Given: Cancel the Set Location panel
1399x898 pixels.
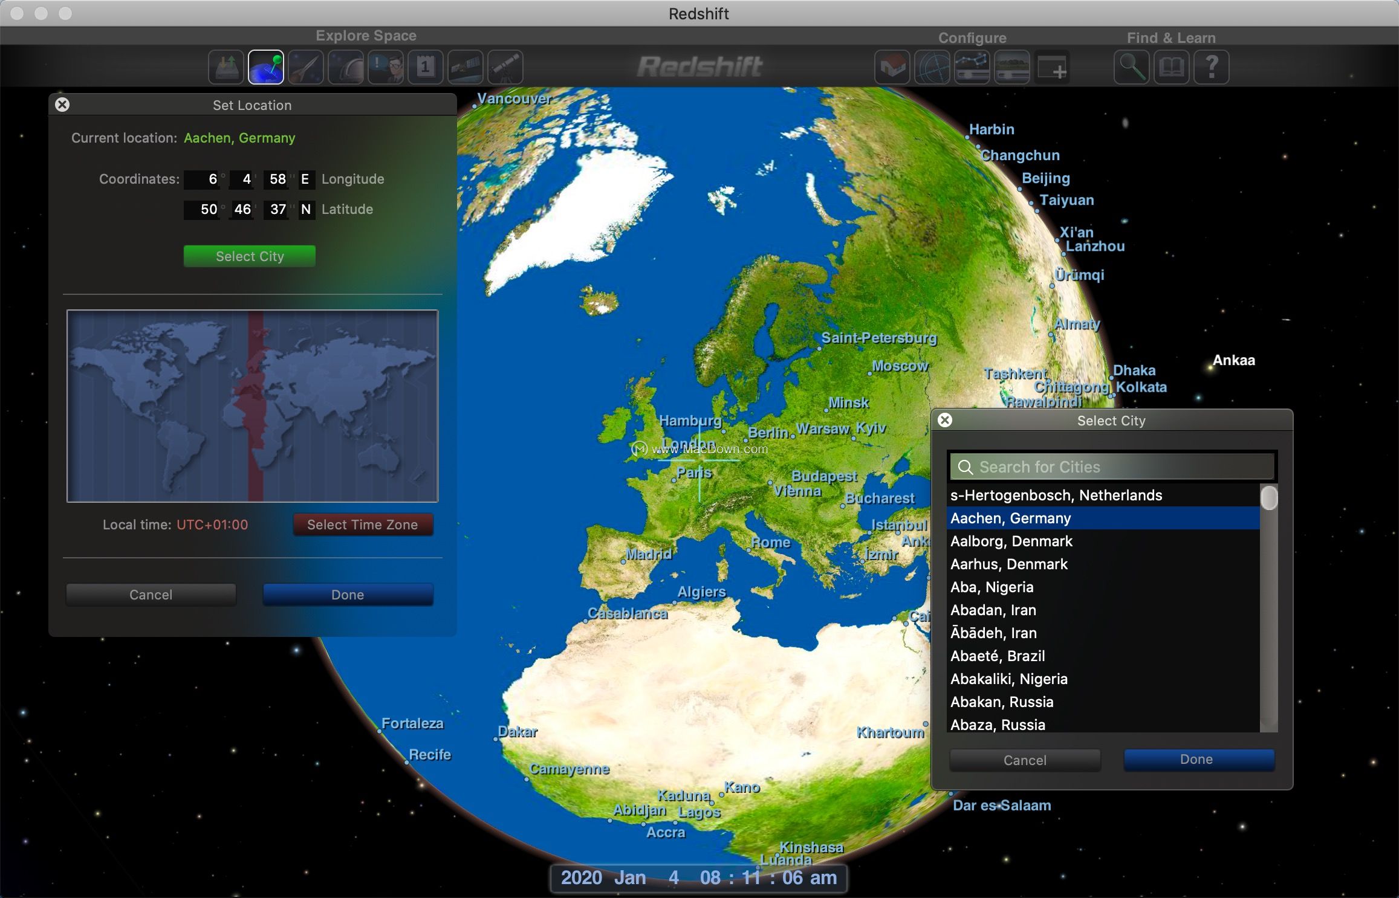Looking at the screenshot, I should pyautogui.click(x=151, y=595).
